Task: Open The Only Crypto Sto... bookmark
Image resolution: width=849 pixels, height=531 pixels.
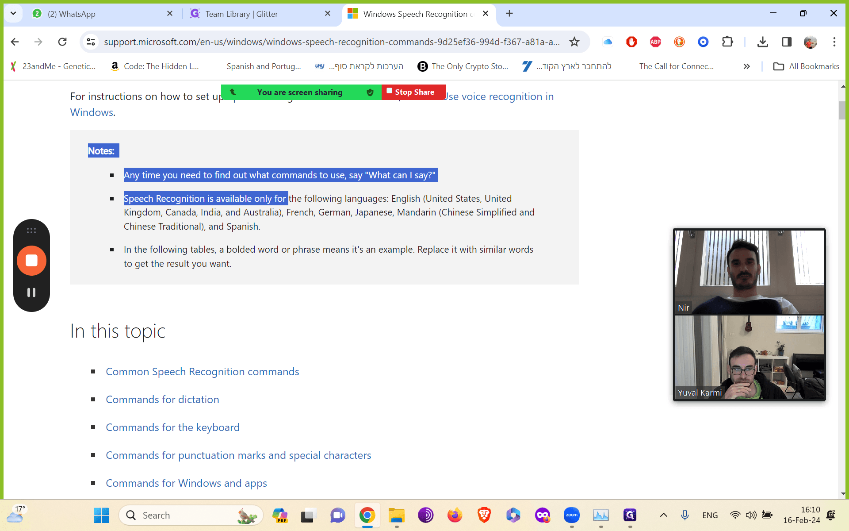Action: (x=463, y=66)
